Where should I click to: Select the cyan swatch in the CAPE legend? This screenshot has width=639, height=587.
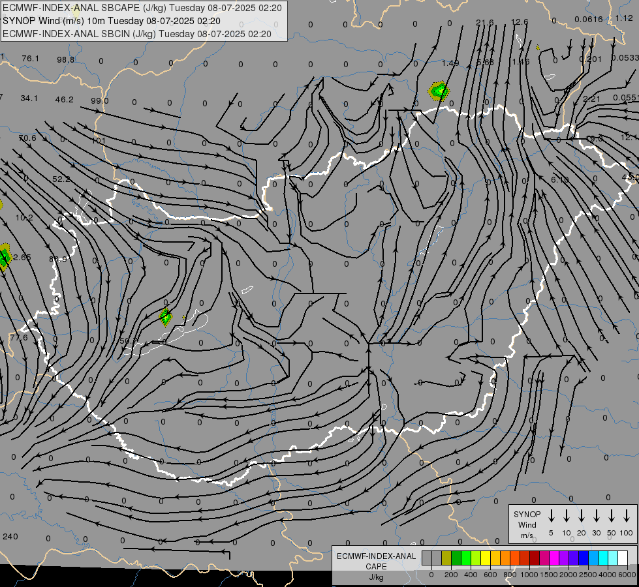click(602, 558)
